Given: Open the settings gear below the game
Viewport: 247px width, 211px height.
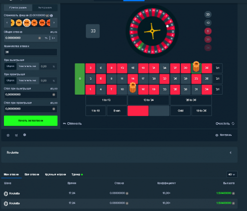Looking at the screenshot, I should 25,135.
